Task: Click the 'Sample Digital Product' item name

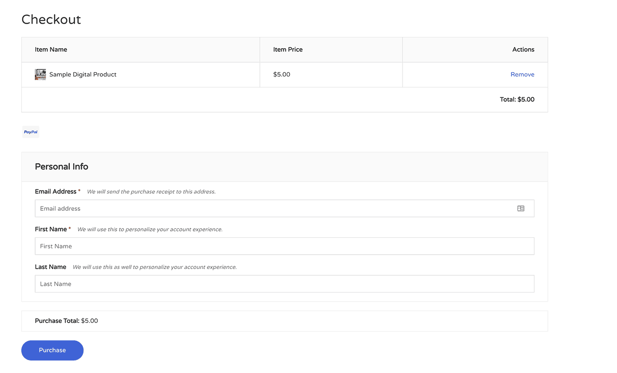Action: coord(83,75)
